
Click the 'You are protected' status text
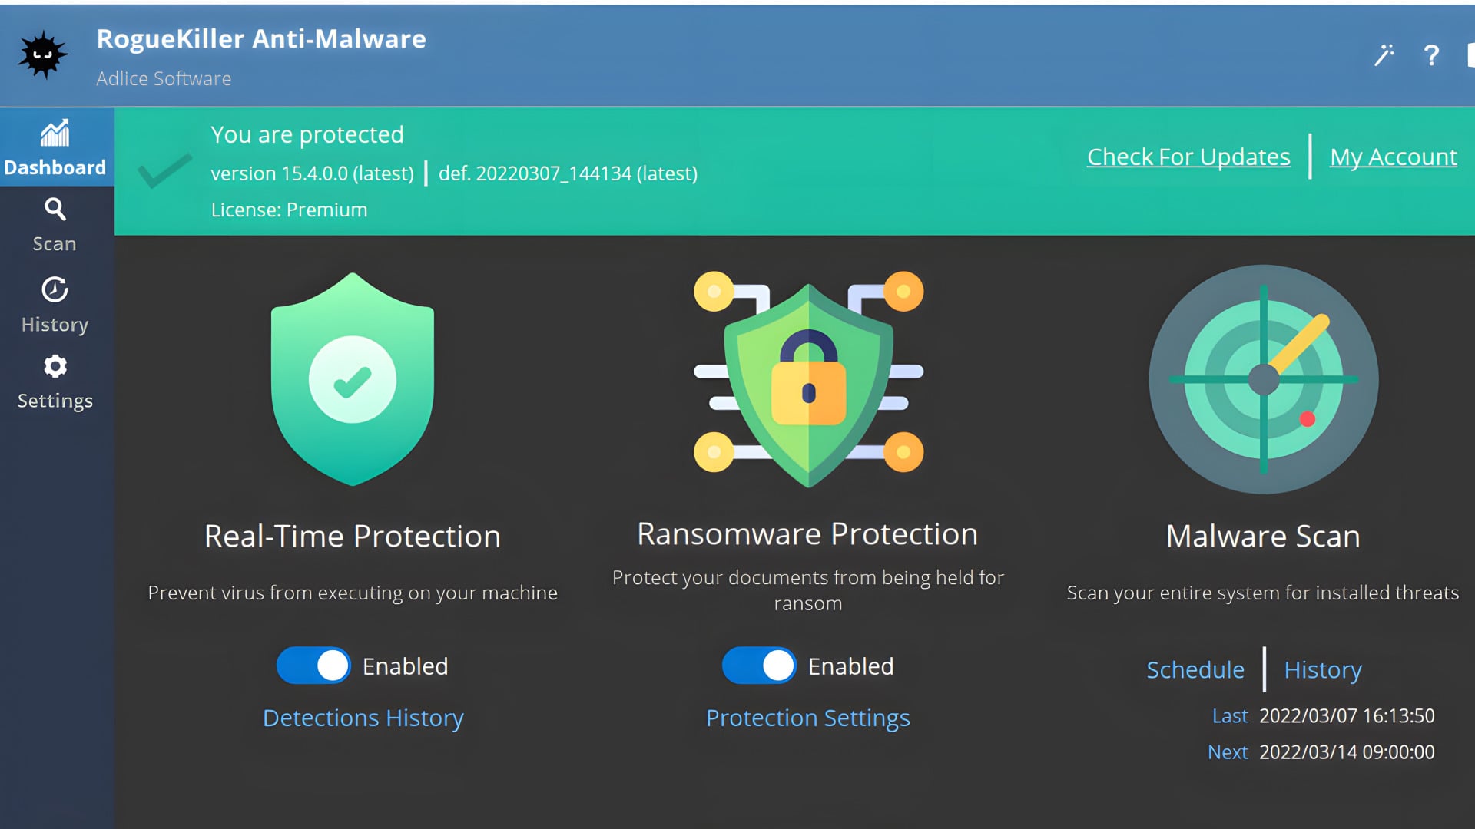click(x=307, y=134)
